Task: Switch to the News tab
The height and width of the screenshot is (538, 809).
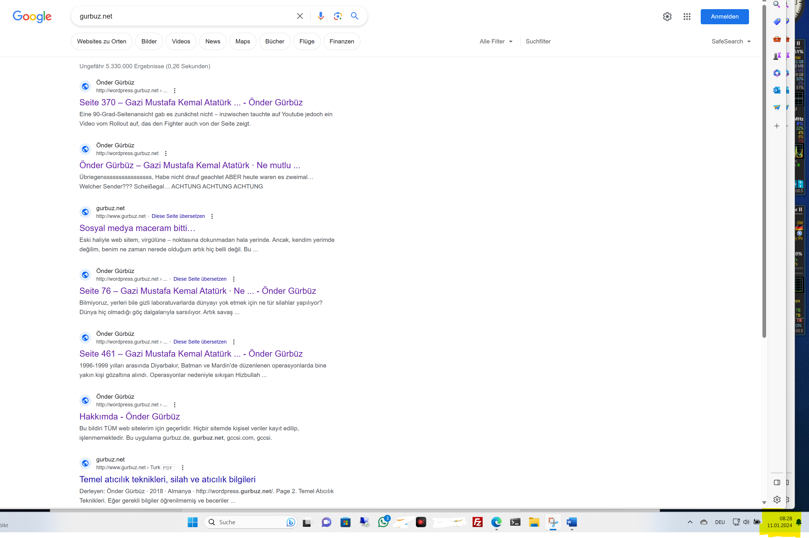Action: [x=213, y=41]
